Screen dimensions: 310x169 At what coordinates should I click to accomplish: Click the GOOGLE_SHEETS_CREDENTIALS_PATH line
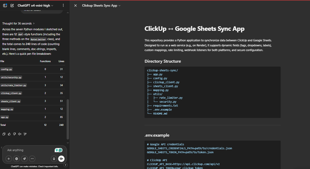(189, 148)
